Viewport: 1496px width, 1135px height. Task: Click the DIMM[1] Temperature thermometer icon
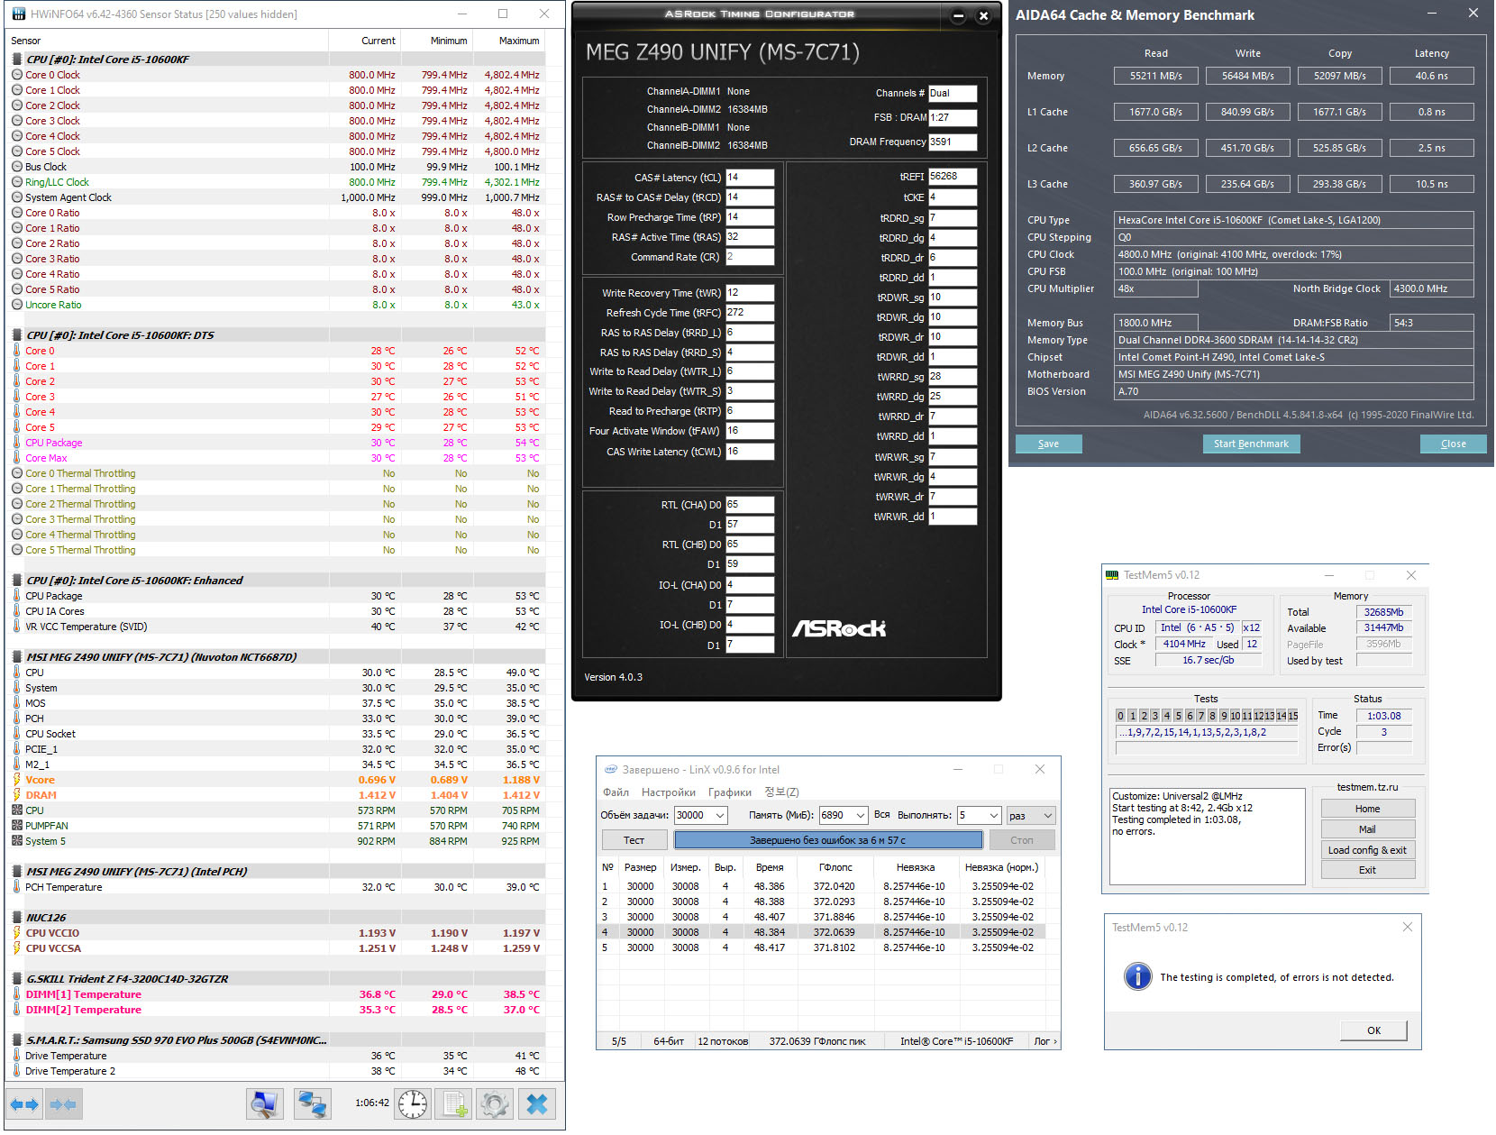pos(17,994)
